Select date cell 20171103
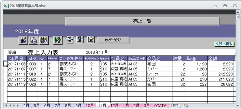The width and height of the screenshot is (241, 109). click(17, 64)
